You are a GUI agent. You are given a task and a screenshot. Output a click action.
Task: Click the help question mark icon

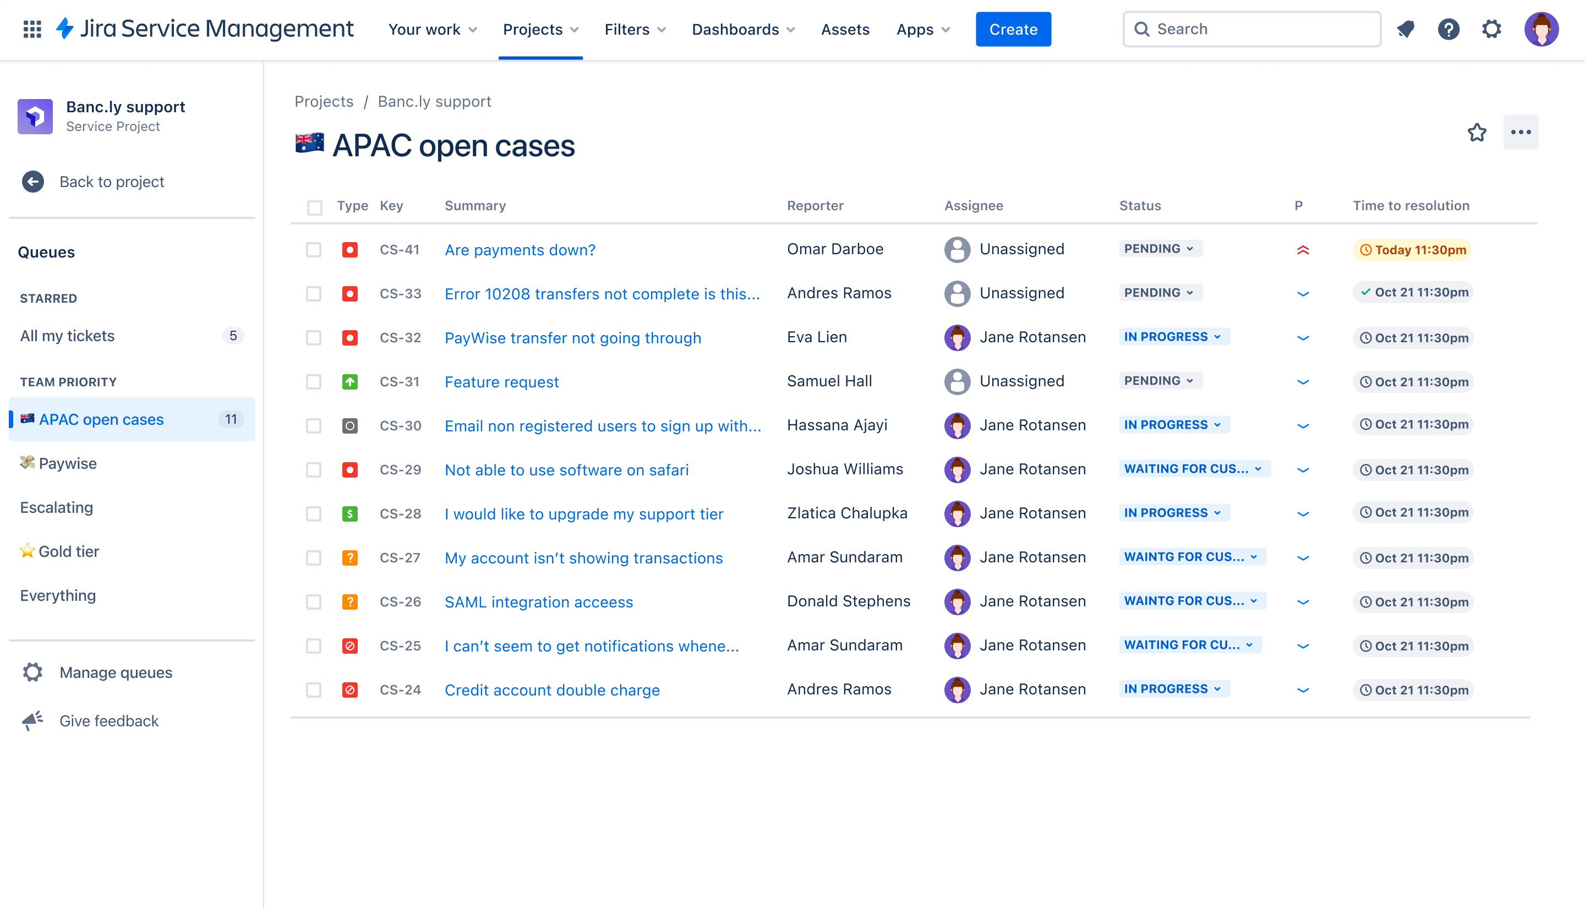(1449, 29)
